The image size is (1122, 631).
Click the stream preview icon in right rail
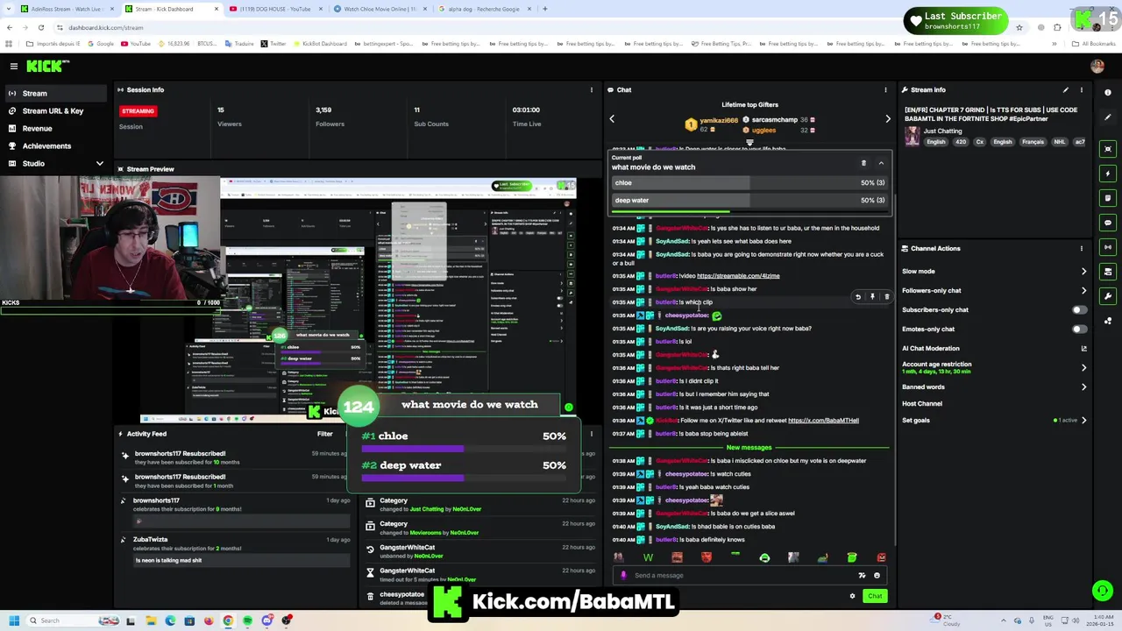[1108, 149]
